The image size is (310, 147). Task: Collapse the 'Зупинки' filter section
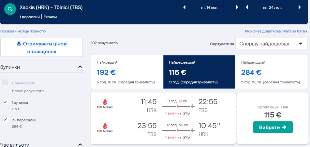(x=80, y=67)
